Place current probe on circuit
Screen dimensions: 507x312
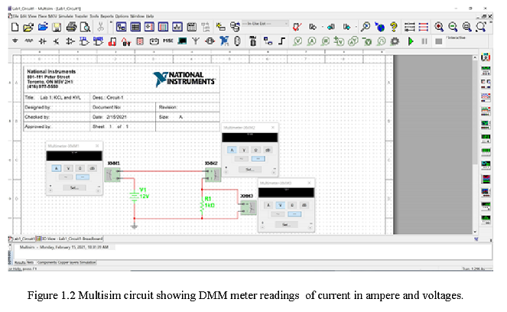click(312, 41)
